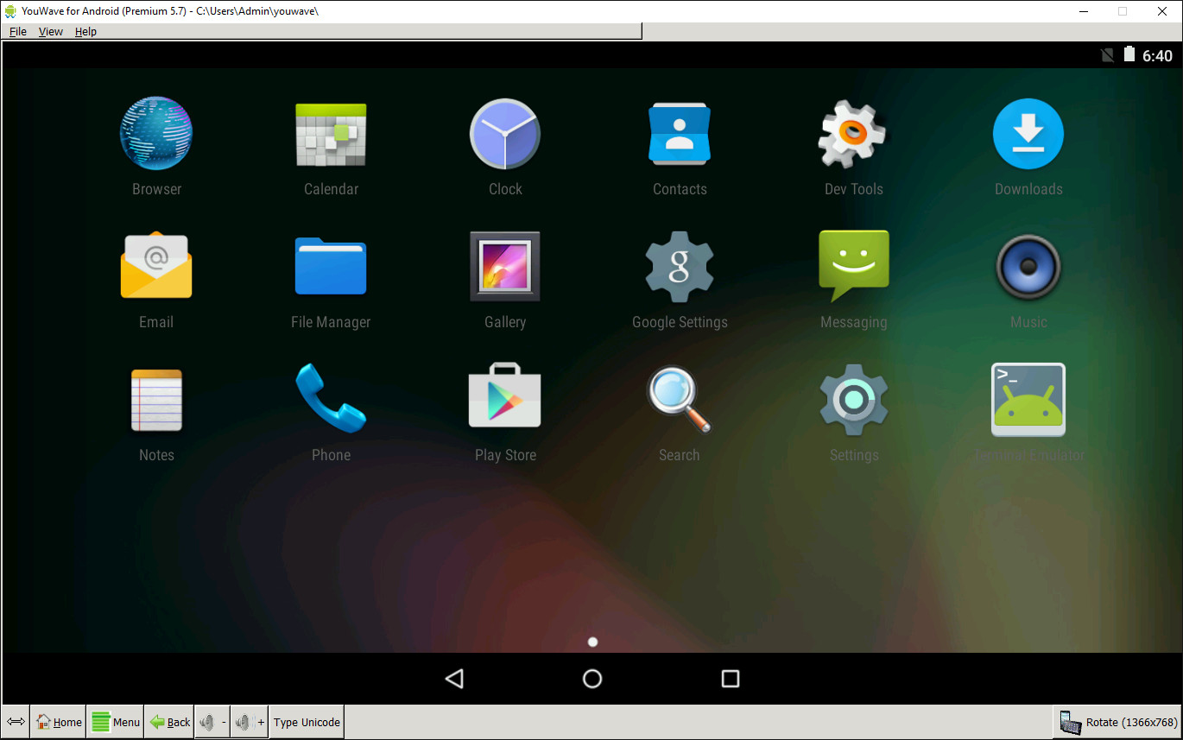Image resolution: width=1183 pixels, height=740 pixels.
Task: Click the Type Unicode button
Action: 307,722
